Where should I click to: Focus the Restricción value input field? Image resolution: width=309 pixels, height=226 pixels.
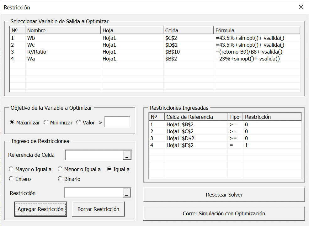[x=94, y=193]
